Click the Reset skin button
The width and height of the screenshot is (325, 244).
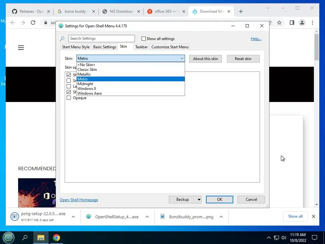click(x=243, y=59)
